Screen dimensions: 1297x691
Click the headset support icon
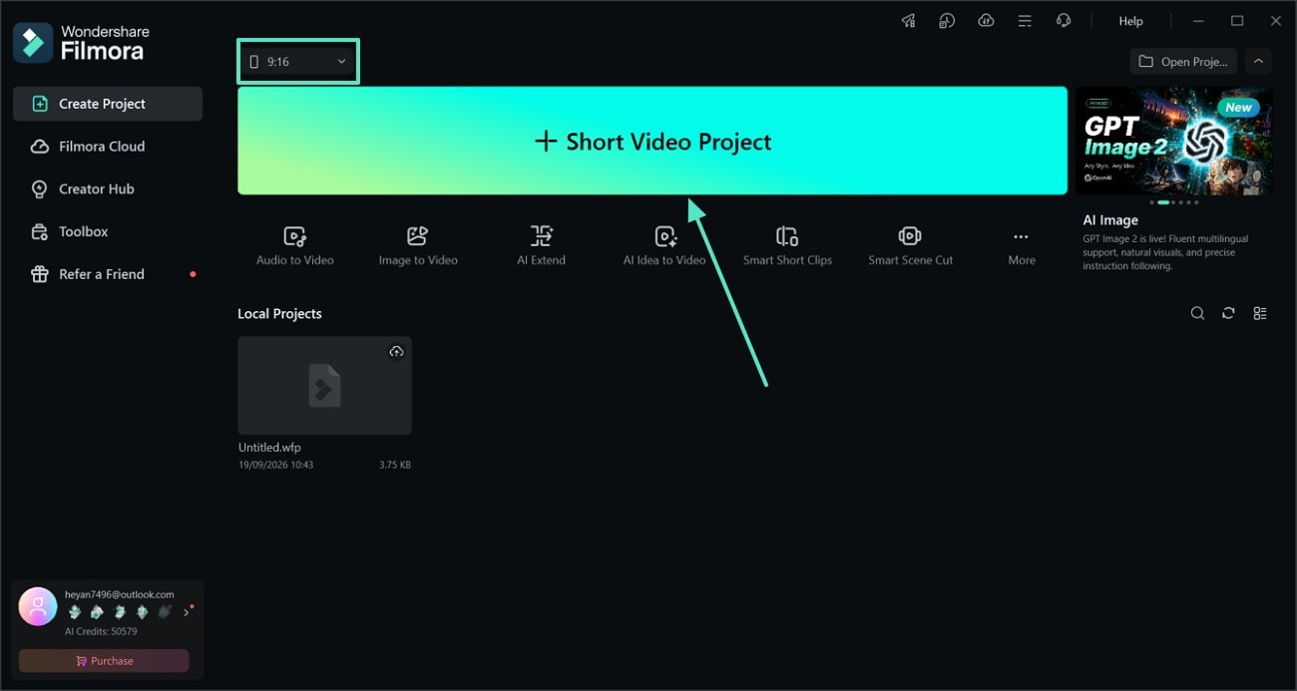[1064, 21]
